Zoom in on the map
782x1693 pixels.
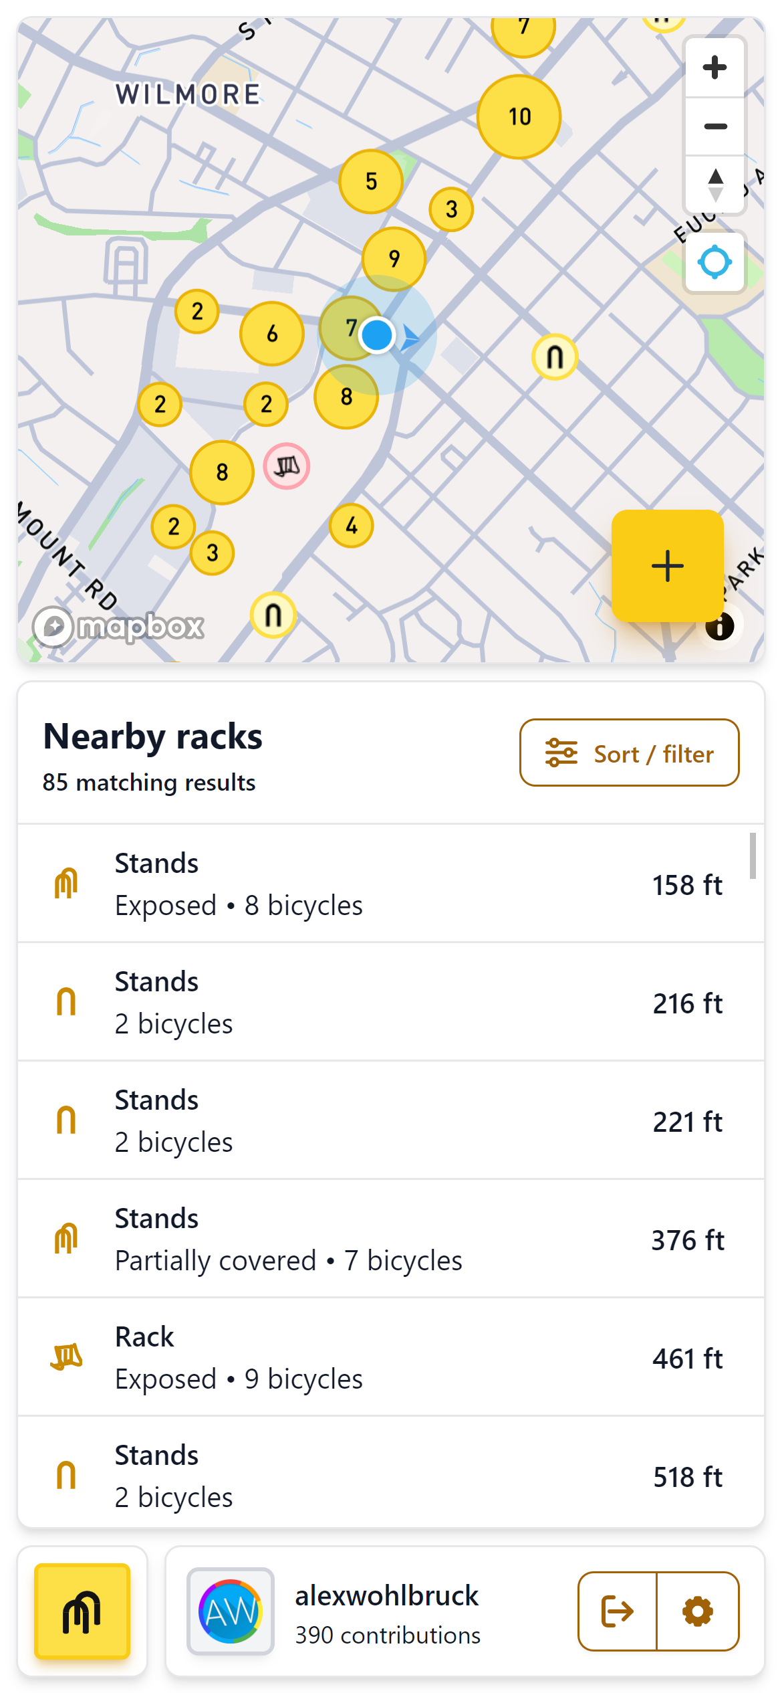pyautogui.click(x=714, y=68)
